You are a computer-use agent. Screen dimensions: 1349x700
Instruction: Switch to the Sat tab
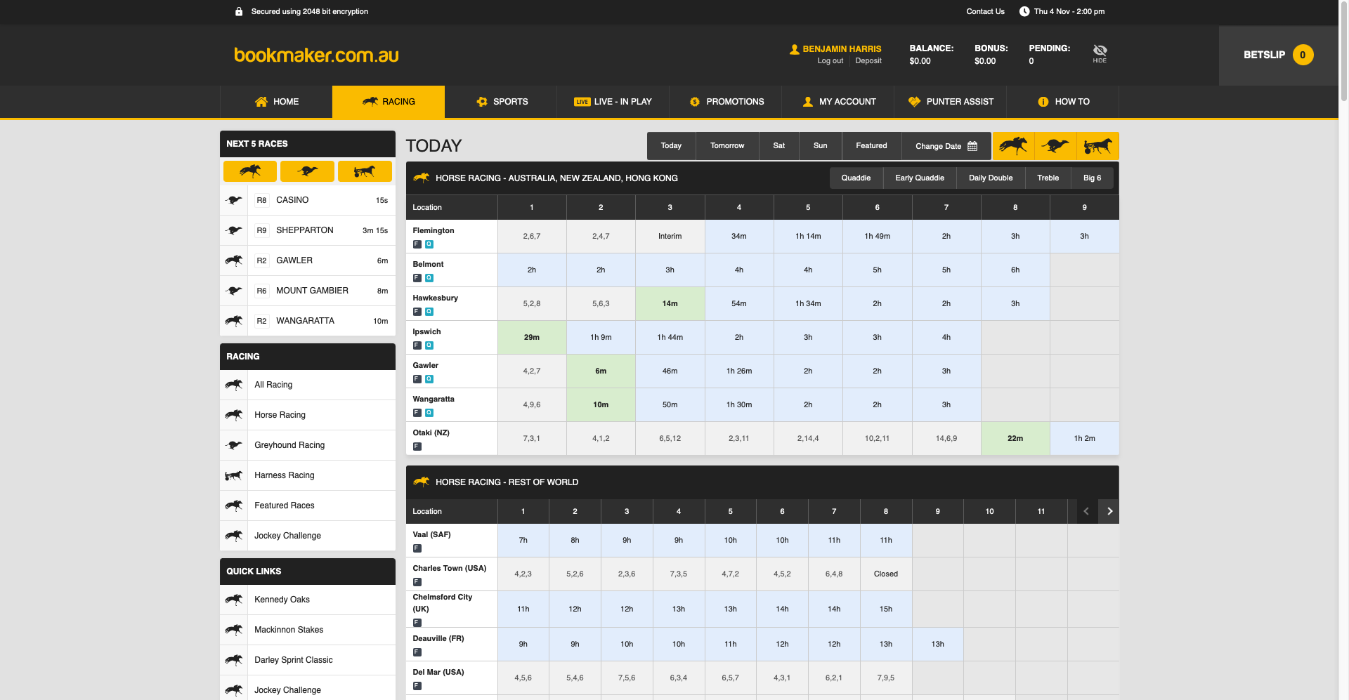coord(779,146)
